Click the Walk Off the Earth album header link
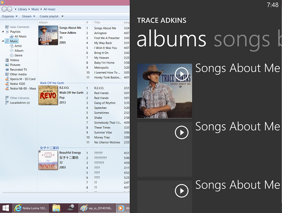 click(53, 83)
